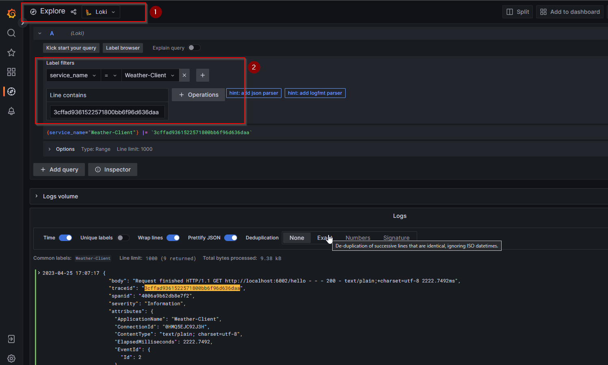Click the ConnectionId value 0HMQ5EJC92J3H
608x365 pixels.
(x=185, y=327)
